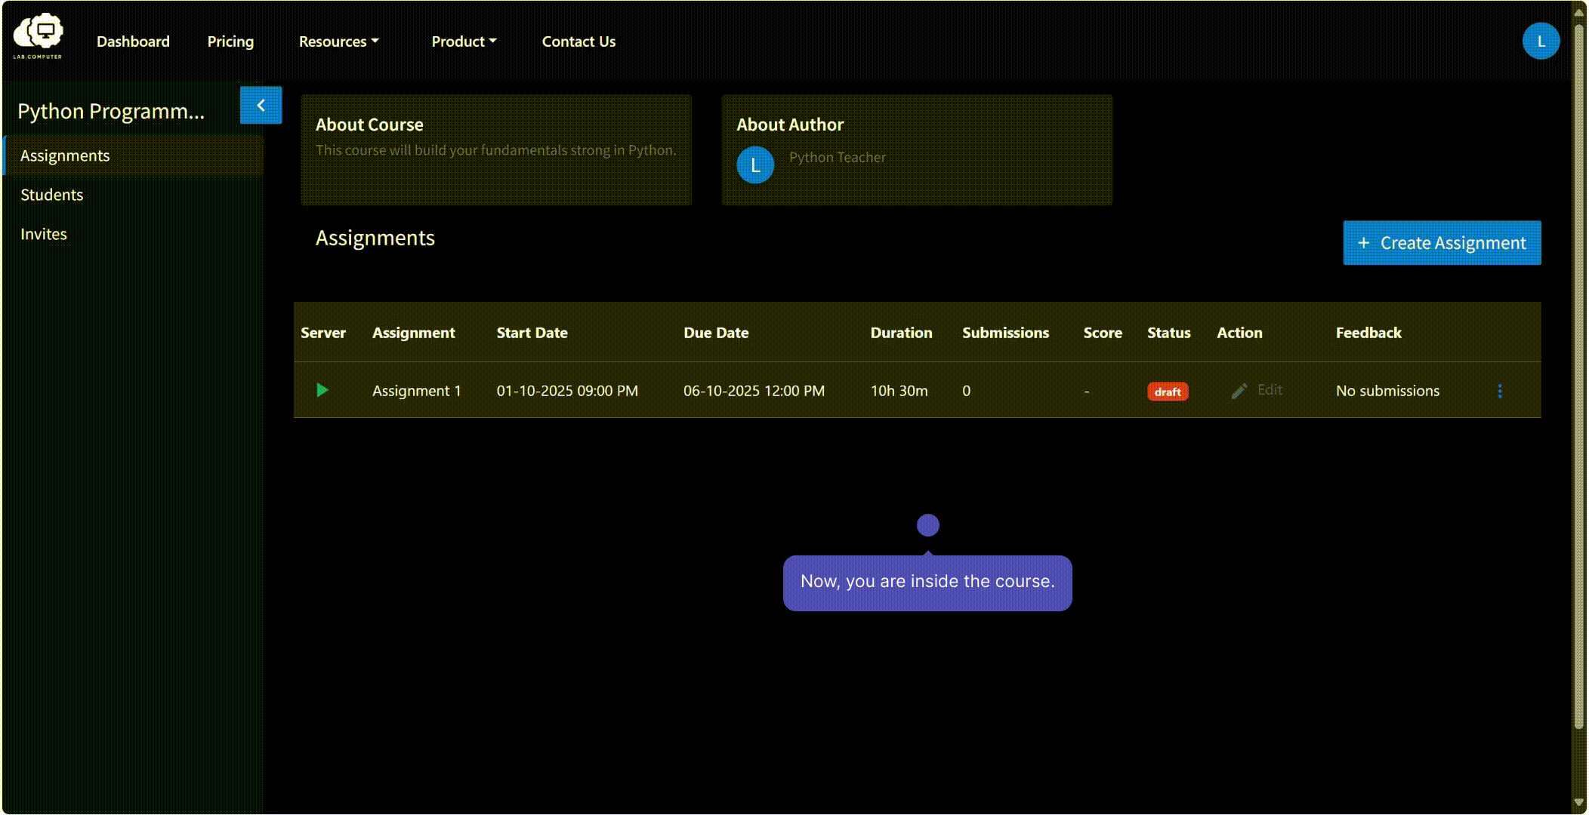This screenshot has width=1589, height=815.
Task: Click the Edit link for Assignment 1
Action: (1270, 389)
